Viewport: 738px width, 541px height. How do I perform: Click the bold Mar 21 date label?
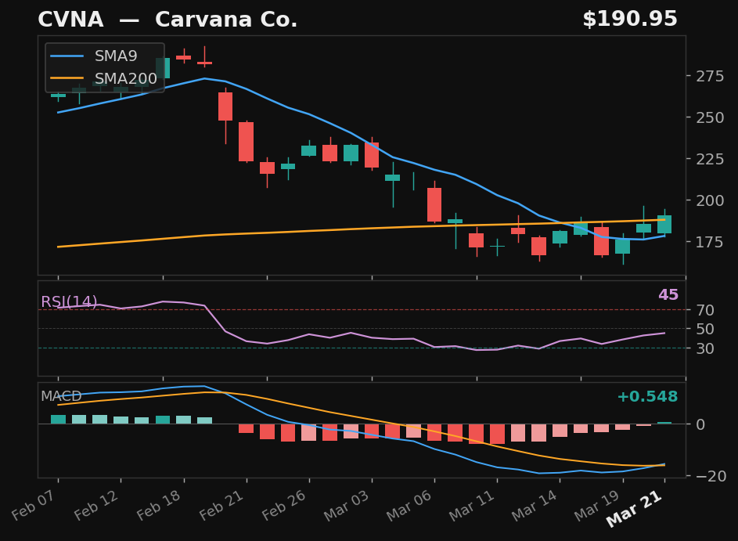[x=634, y=508]
